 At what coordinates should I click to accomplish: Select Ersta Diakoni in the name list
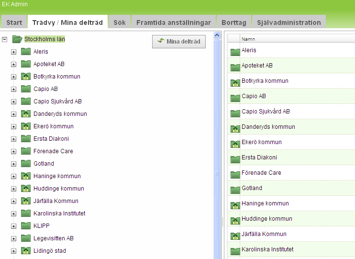[x=259, y=157]
